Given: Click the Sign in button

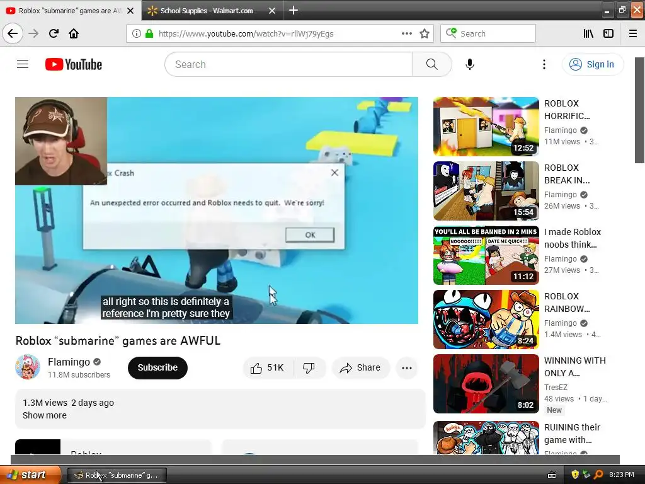Looking at the screenshot, I should 592,64.
